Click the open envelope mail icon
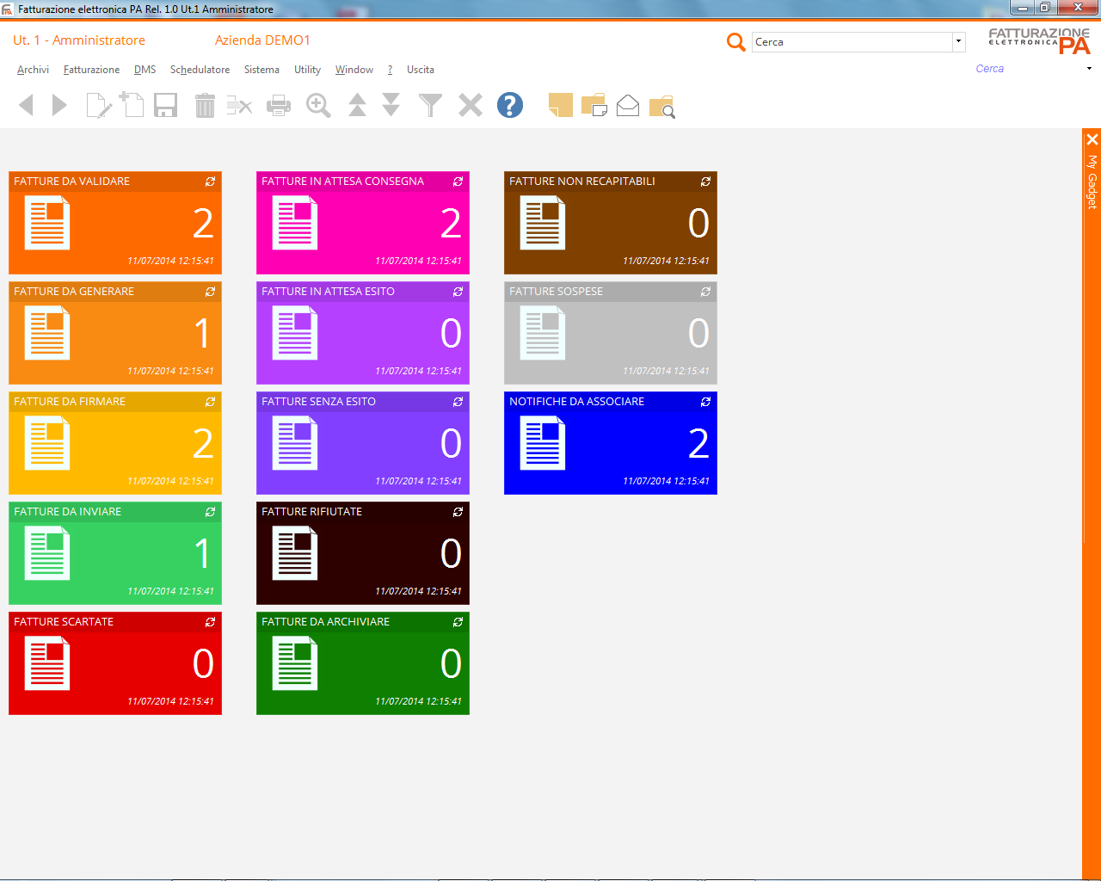 pos(628,105)
